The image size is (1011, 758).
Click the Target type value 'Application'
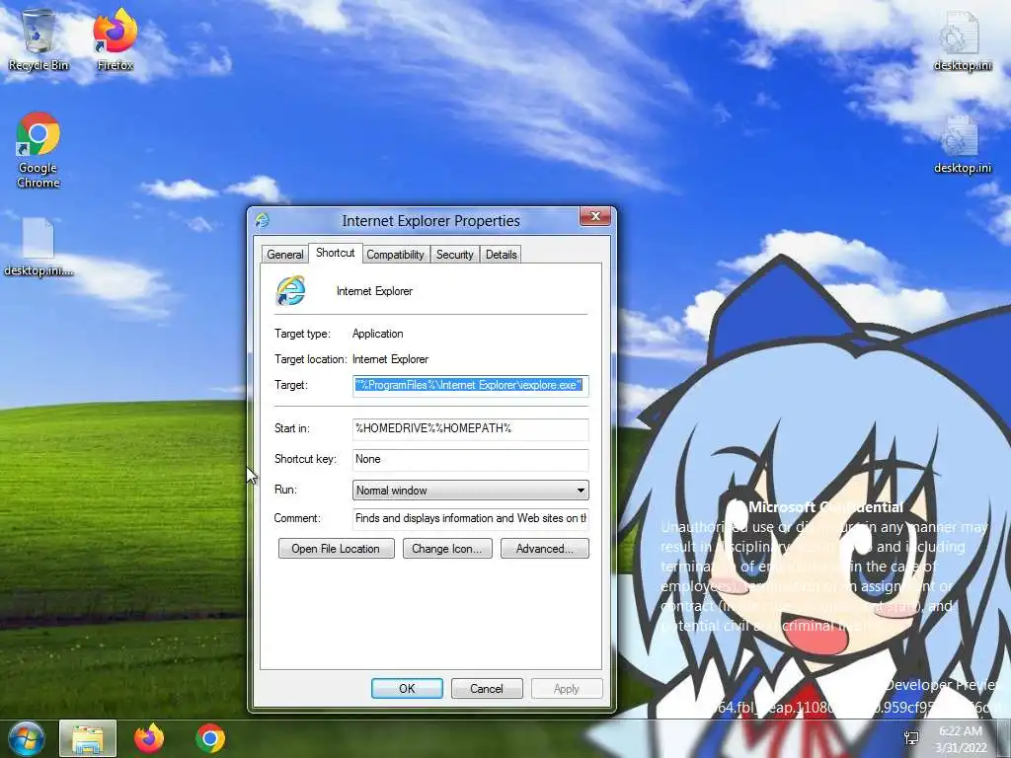(378, 334)
